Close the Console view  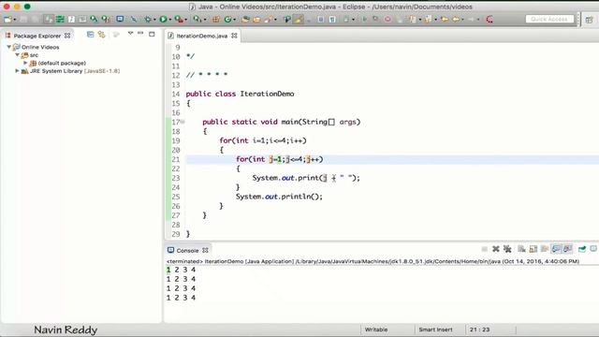(205, 250)
